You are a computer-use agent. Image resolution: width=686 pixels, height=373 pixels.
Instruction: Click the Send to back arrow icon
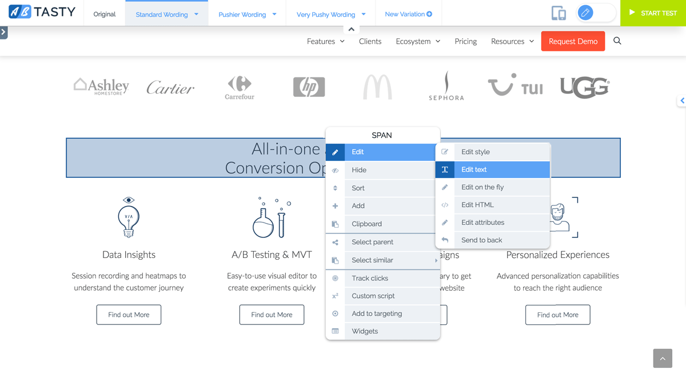click(445, 240)
